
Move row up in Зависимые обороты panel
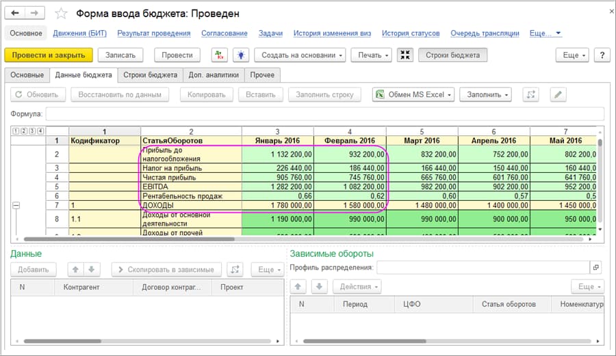[298, 286]
